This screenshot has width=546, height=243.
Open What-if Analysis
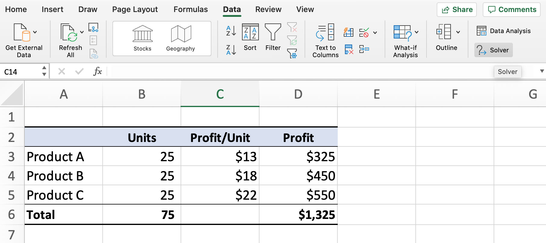405,41
